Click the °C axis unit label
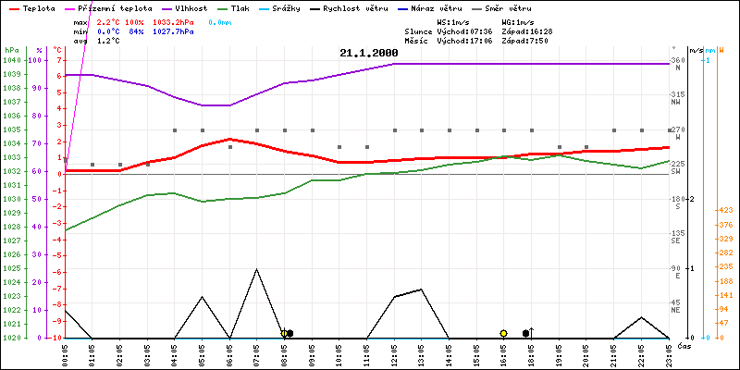The height and width of the screenshot is (370, 740). [x=58, y=49]
